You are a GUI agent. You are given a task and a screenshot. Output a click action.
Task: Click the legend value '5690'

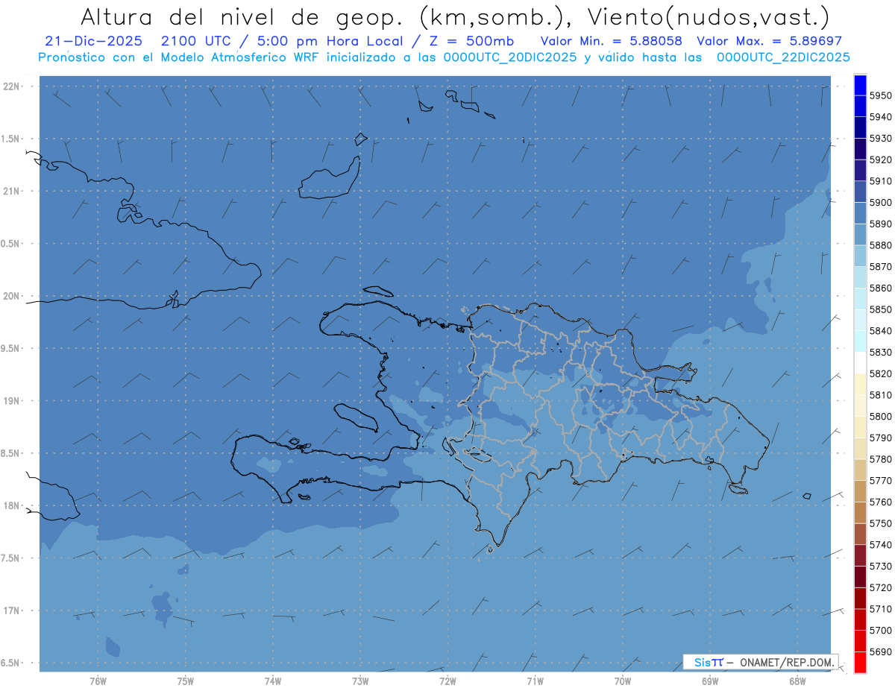[x=880, y=651]
